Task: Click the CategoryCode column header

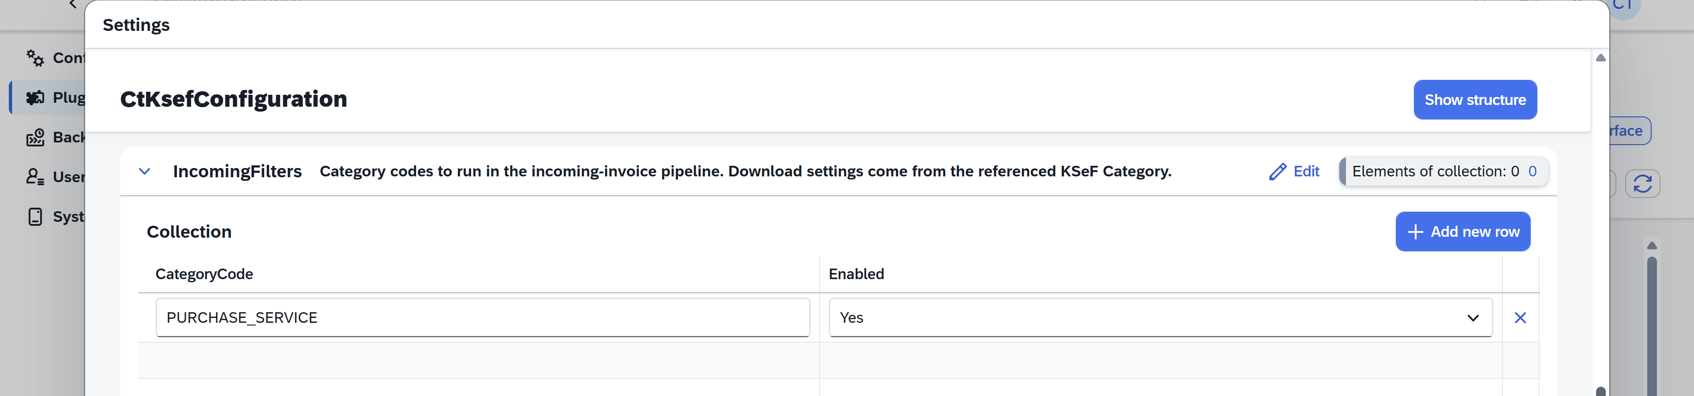Action: 204,274
